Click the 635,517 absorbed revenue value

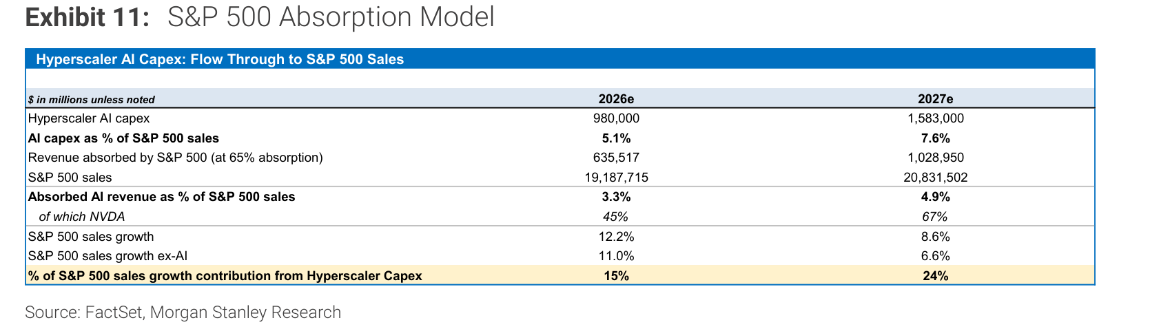(616, 158)
